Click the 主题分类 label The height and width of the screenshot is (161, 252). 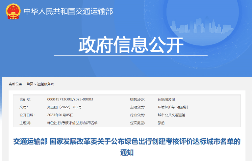tap(138, 107)
